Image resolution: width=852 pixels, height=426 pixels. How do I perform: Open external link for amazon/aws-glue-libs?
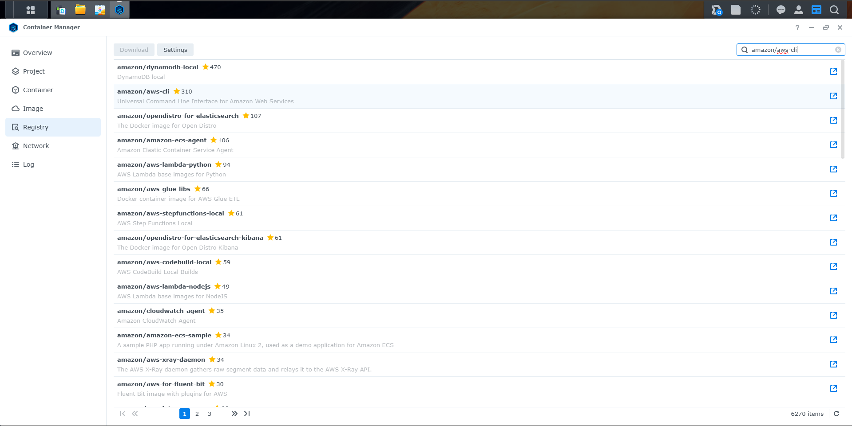click(x=833, y=194)
